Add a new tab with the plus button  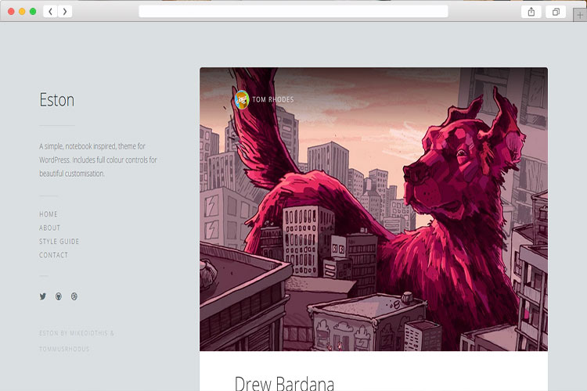(x=580, y=16)
